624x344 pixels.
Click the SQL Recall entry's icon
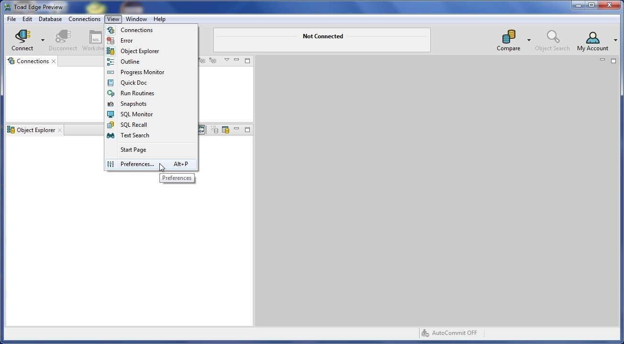[111, 125]
